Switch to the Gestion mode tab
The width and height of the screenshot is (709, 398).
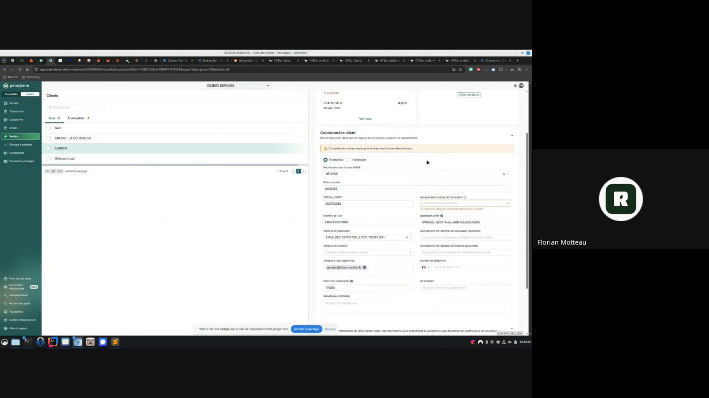tap(30, 94)
